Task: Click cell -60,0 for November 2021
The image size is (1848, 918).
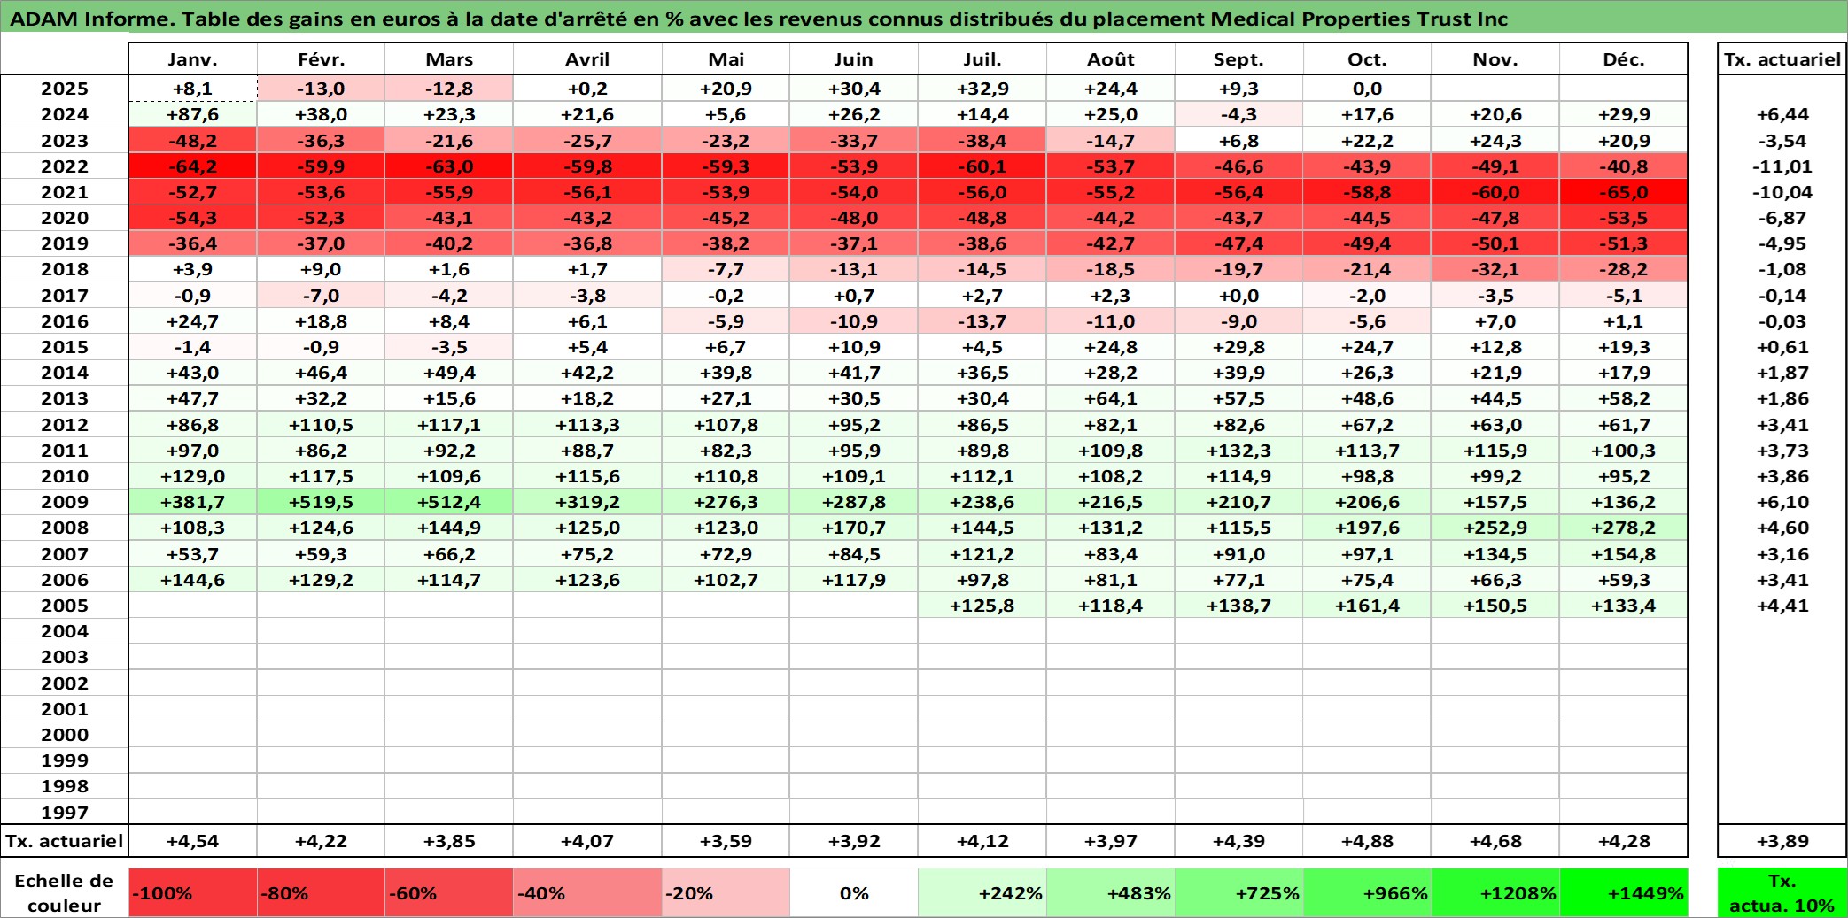Action: tap(1495, 192)
